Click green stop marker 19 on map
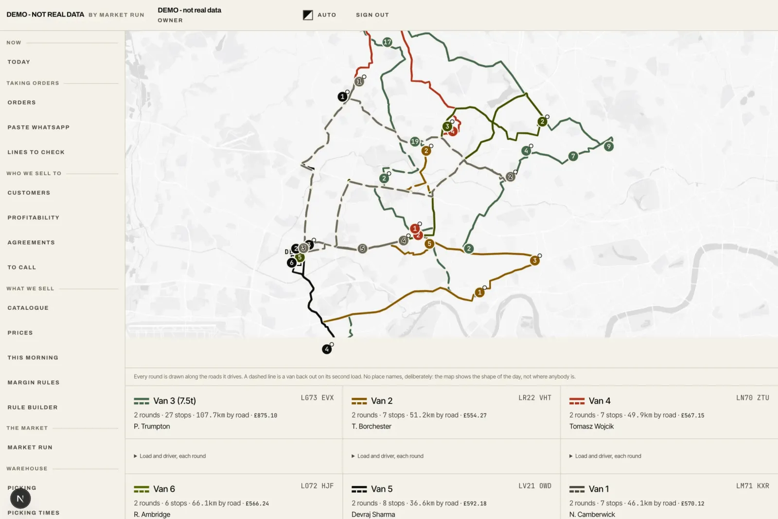 [415, 142]
